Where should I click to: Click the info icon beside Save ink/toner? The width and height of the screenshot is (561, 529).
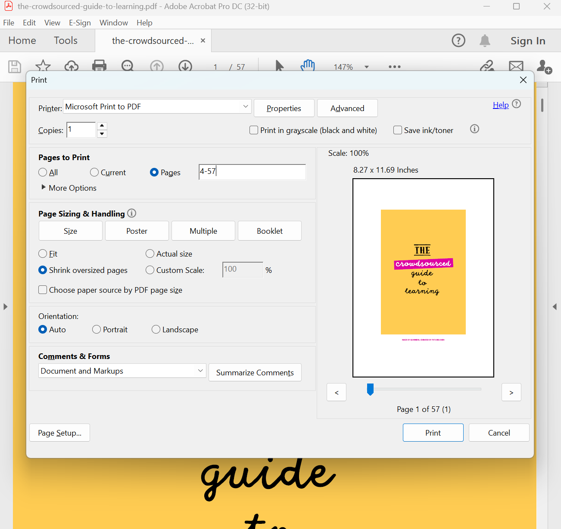tap(474, 129)
